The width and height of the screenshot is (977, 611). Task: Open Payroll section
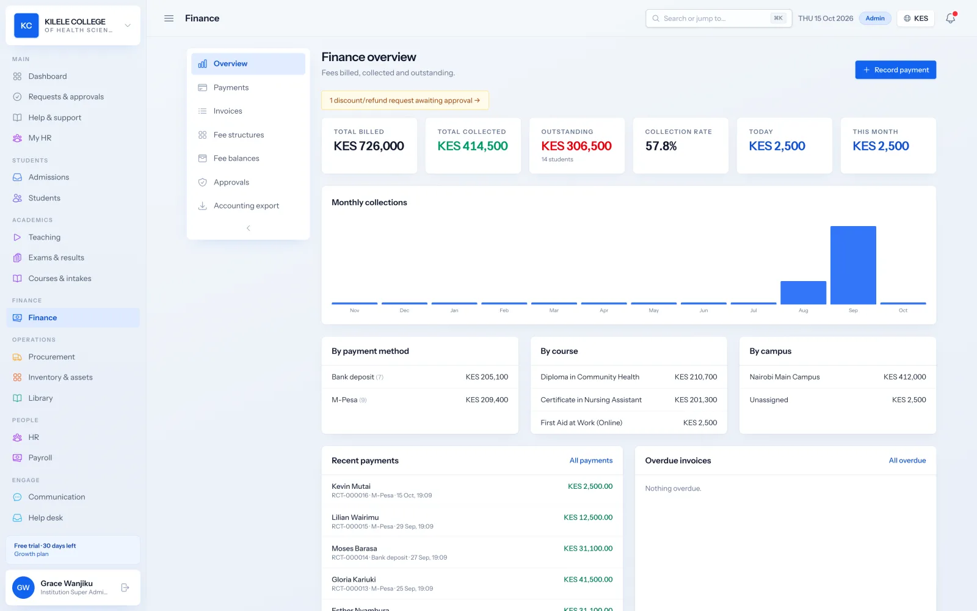(73, 458)
